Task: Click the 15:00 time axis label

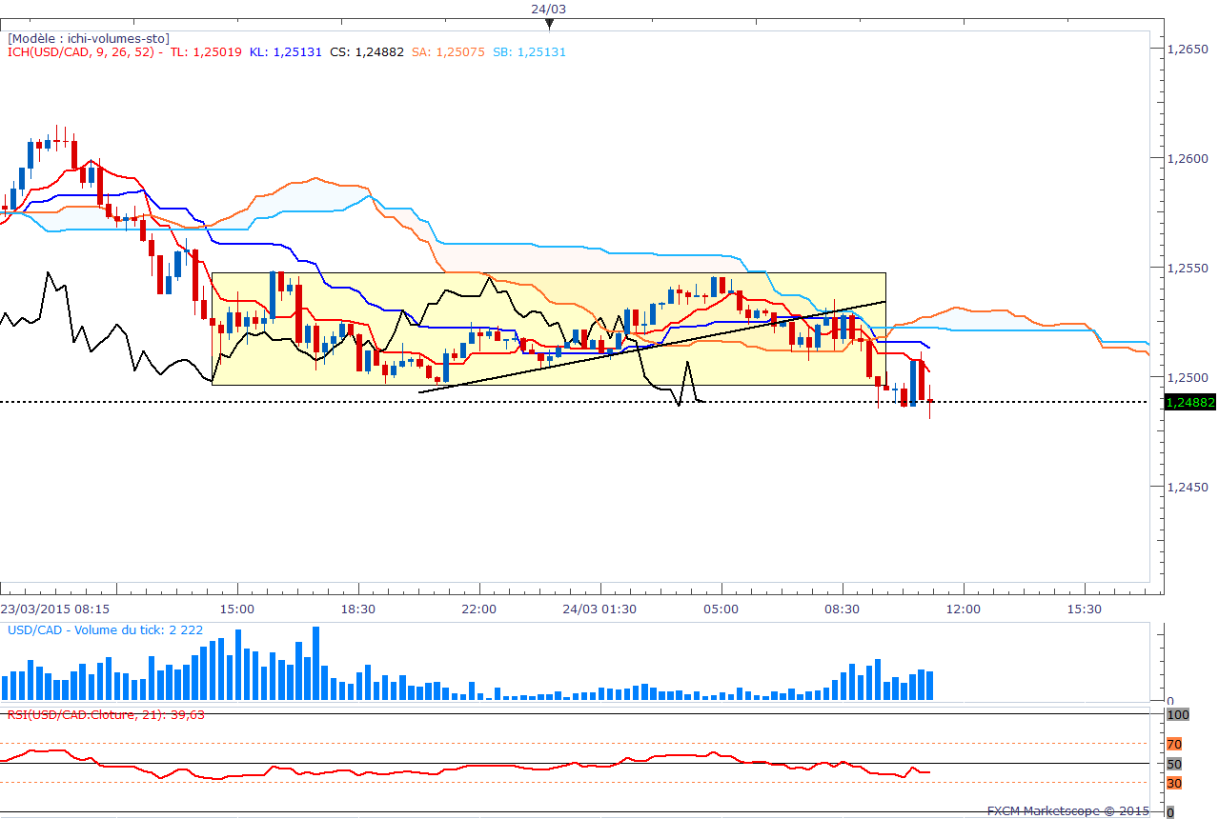Action: (236, 608)
